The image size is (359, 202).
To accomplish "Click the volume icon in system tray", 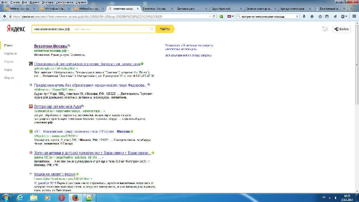I will pyautogui.click(x=335, y=198).
